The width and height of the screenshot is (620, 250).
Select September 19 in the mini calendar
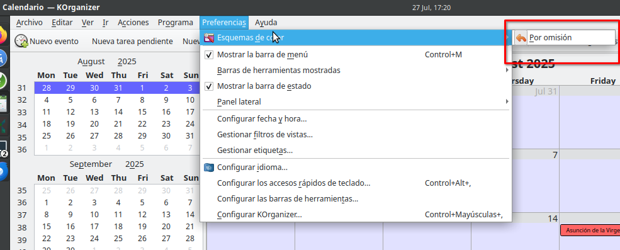point(142,227)
